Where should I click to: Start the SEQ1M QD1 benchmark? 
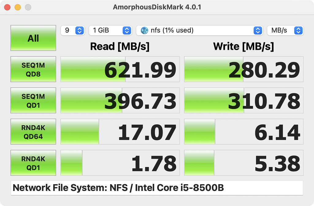tap(33, 100)
